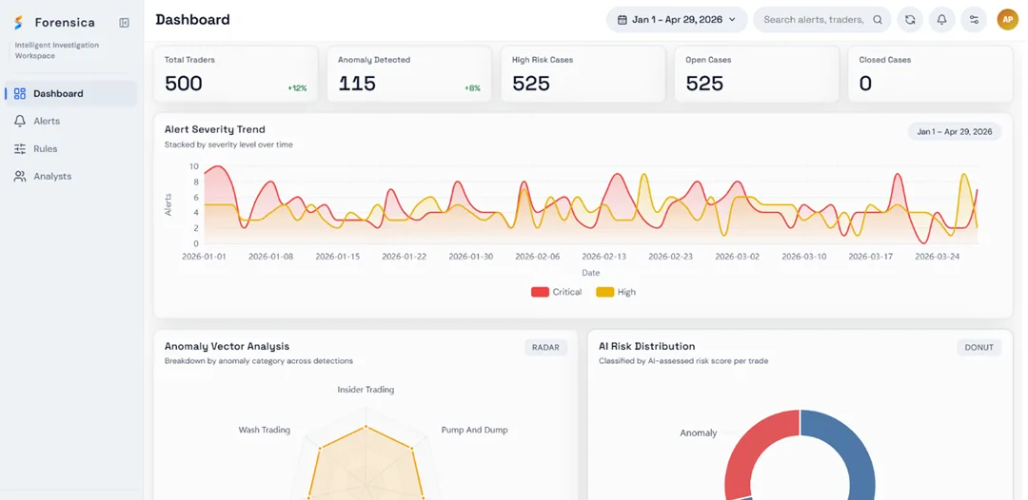Click the +12% traders change indicator
Viewport: 1028px width, 500px height.
tap(297, 87)
